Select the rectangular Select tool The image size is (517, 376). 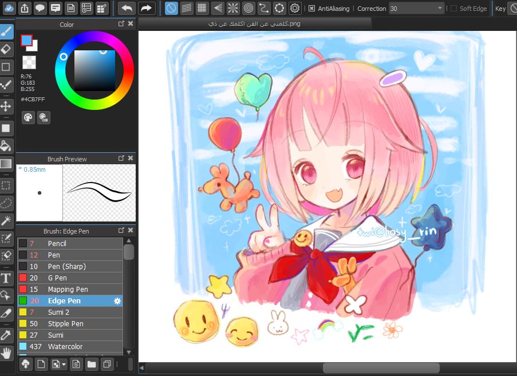click(x=6, y=185)
